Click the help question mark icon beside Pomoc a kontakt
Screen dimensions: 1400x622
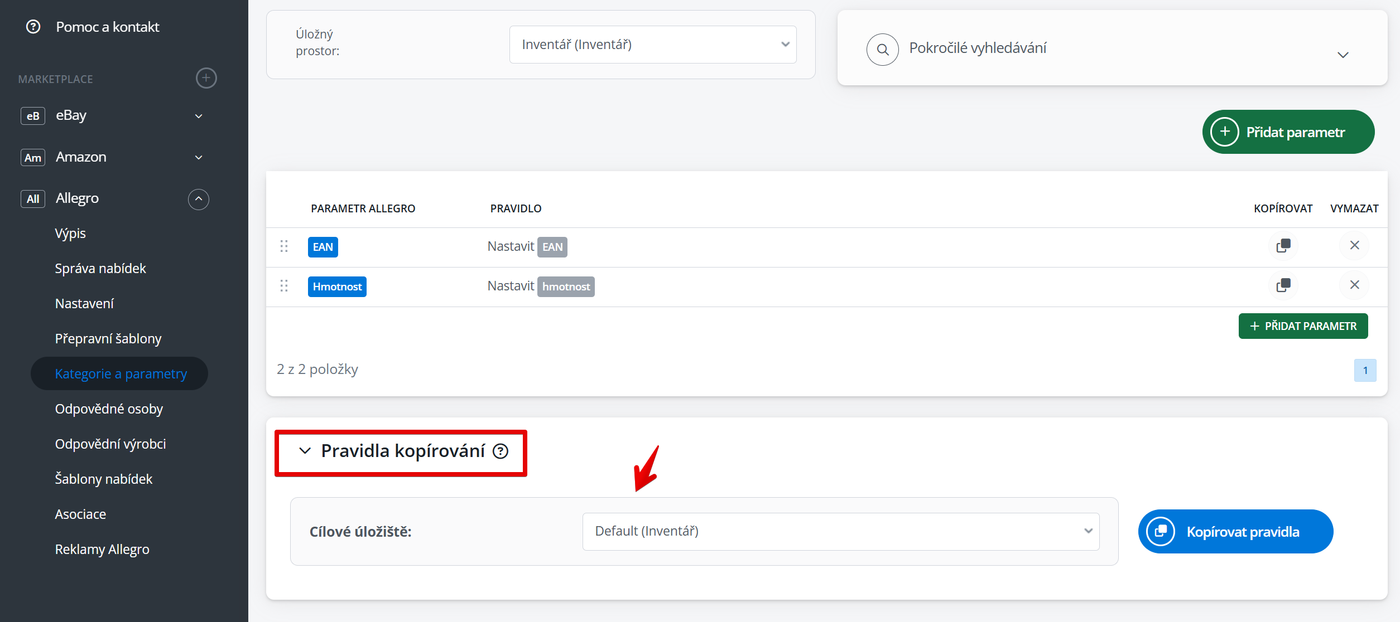point(33,27)
